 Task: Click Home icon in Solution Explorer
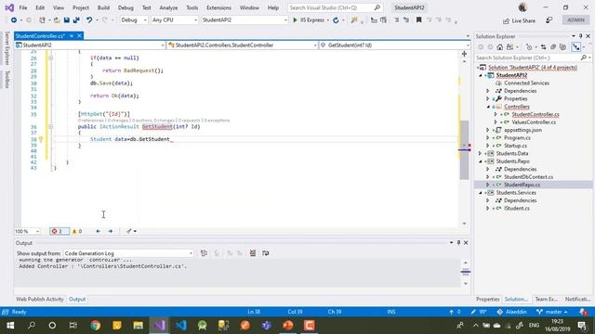coord(500,47)
